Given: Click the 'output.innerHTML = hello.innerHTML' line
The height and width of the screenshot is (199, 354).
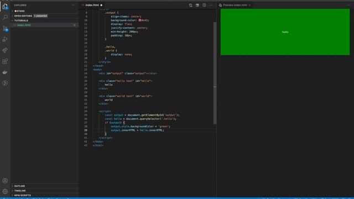Looking at the screenshot, I should (x=137, y=130).
